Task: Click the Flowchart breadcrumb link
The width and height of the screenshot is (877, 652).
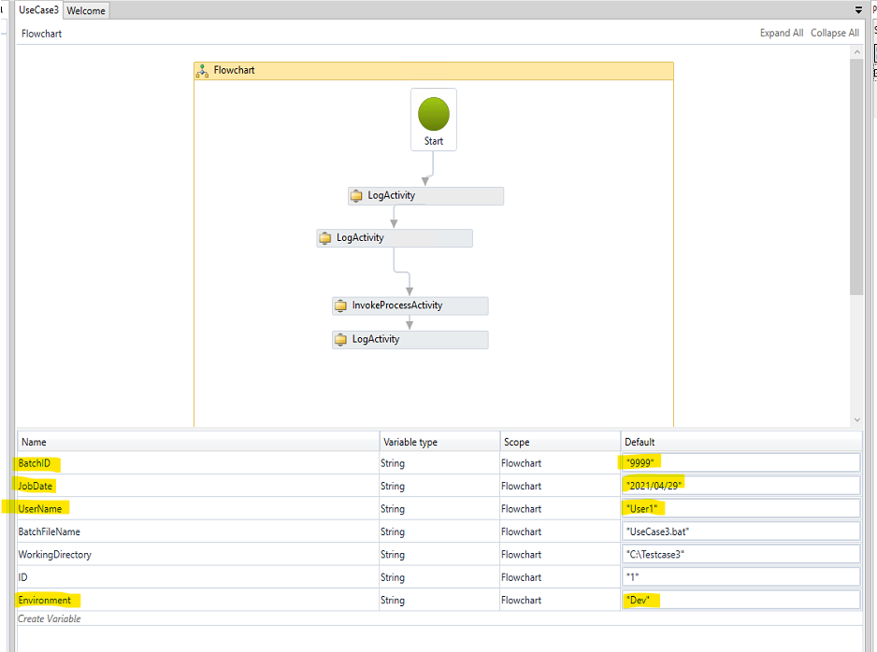Action: pyautogui.click(x=42, y=34)
